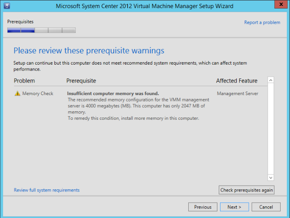Click the Affected Feature column header
The width and height of the screenshot is (290, 218).
pyautogui.click(x=237, y=81)
